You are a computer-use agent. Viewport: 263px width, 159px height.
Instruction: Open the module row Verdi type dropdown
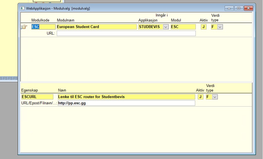point(220,27)
